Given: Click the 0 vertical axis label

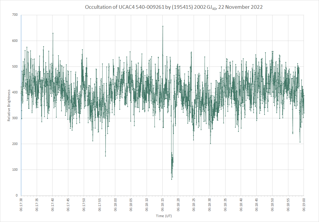Looking at the screenshot, I should tap(17, 196).
